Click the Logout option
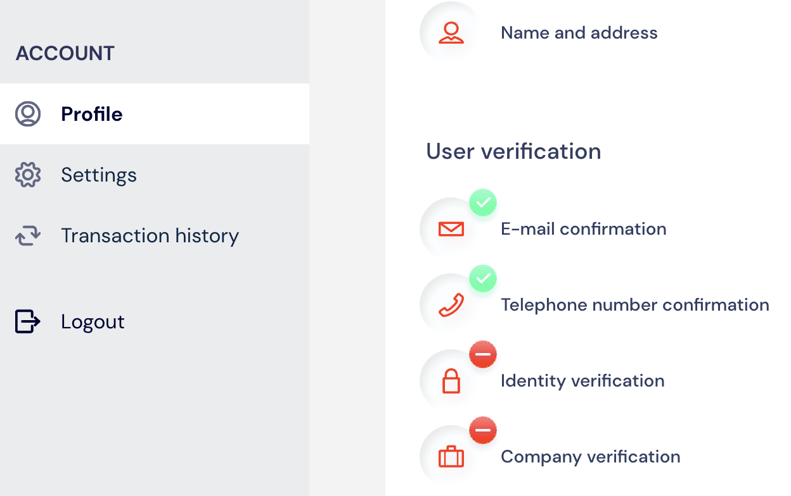Viewport: 791px width, 496px height. click(x=93, y=321)
